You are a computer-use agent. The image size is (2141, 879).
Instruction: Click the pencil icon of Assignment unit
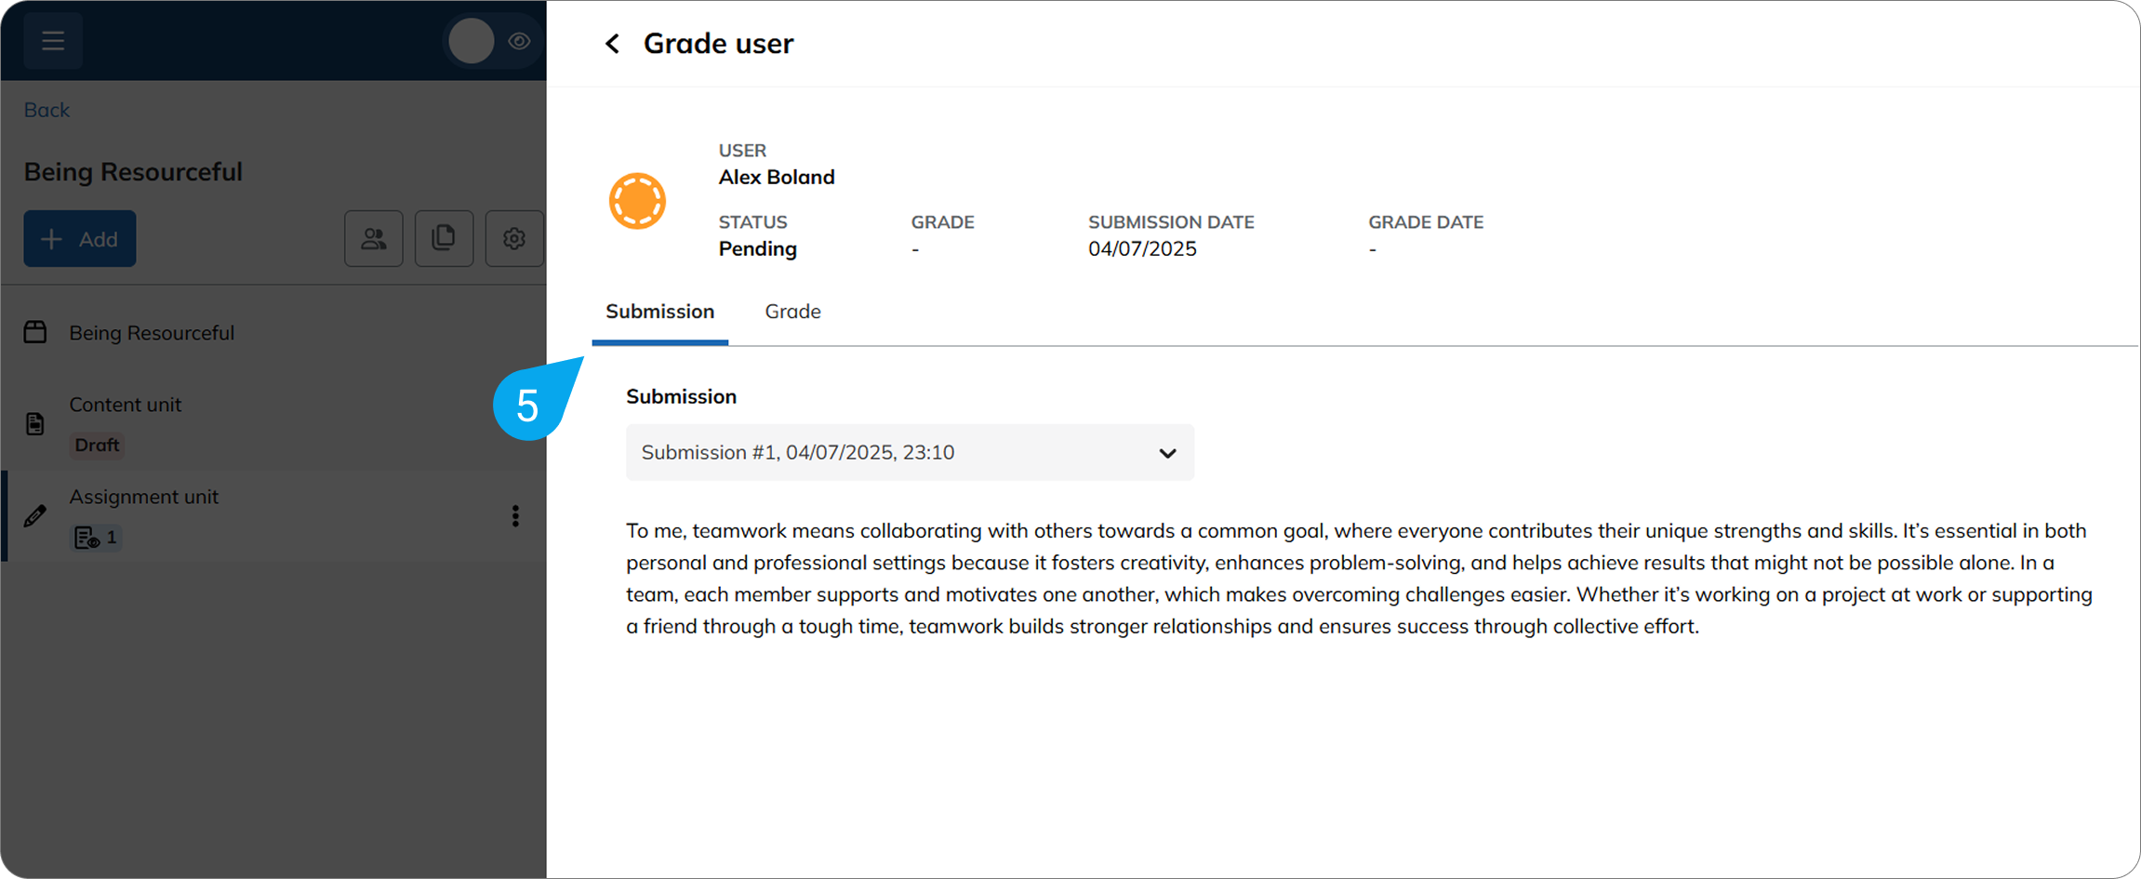point(35,516)
